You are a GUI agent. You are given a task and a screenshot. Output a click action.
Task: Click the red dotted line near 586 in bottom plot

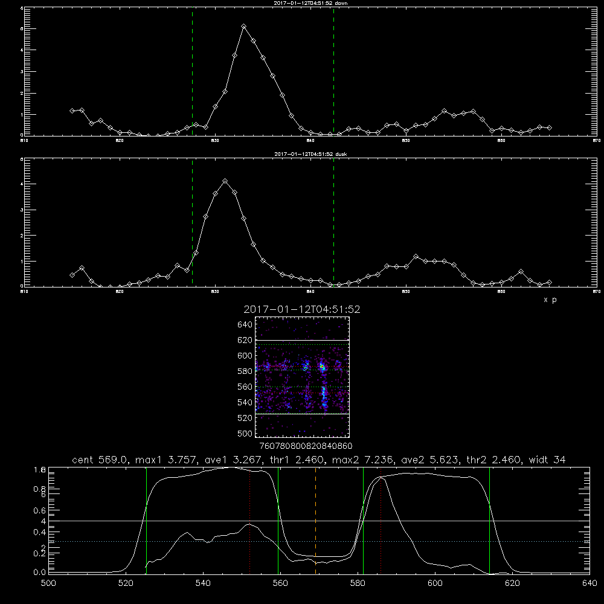pos(381,520)
